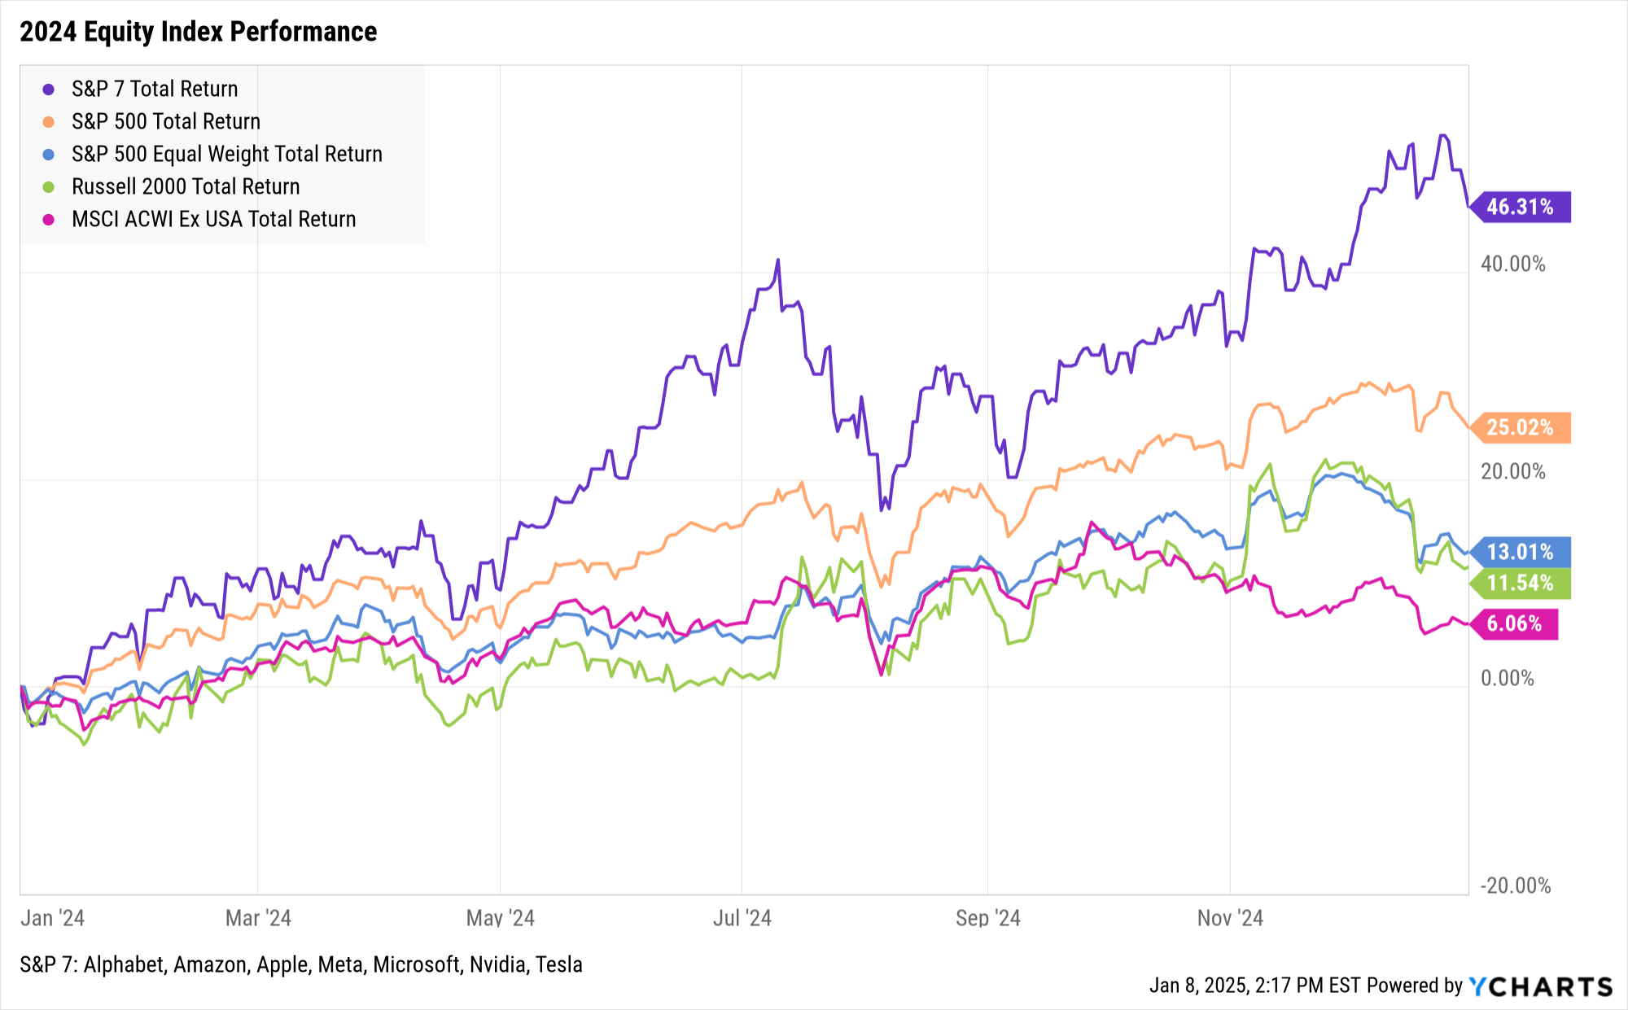The height and width of the screenshot is (1010, 1628).
Task: Click the green Russell 2000 legend dot
Action: click(x=49, y=187)
